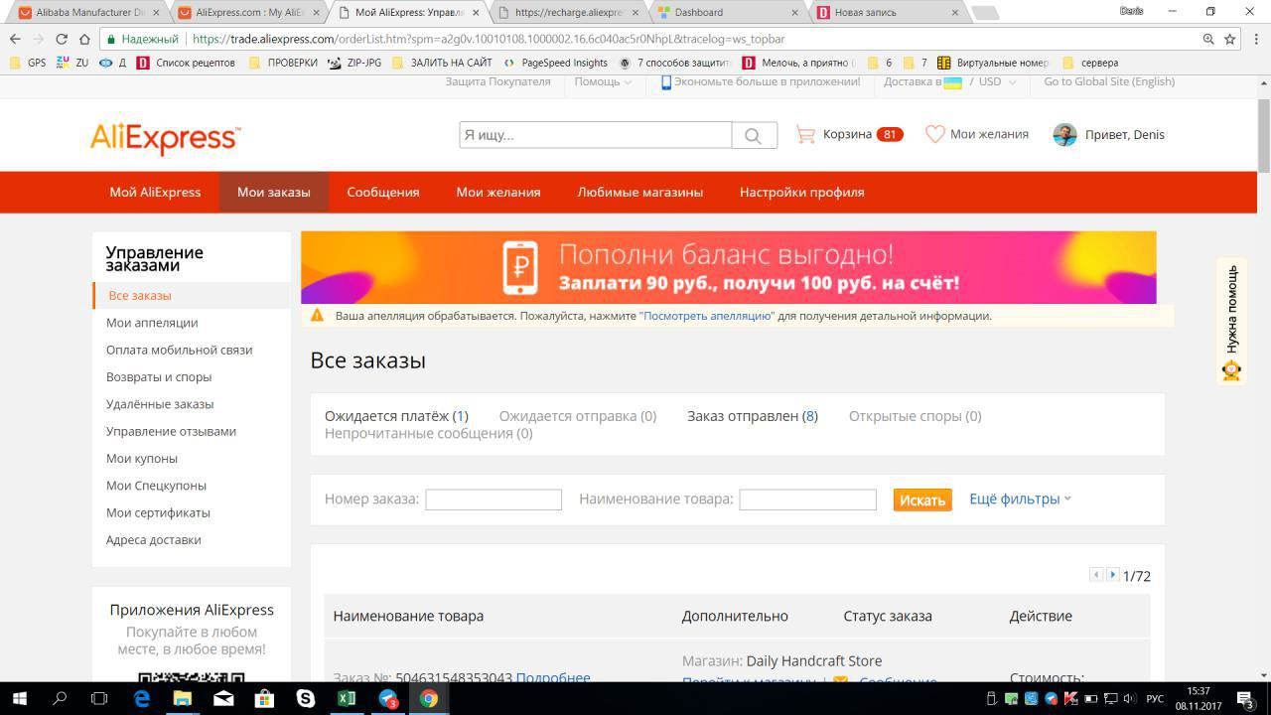Click the Kaspersky tray icon
The image size is (1271, 715).
tap(1071, 699)
